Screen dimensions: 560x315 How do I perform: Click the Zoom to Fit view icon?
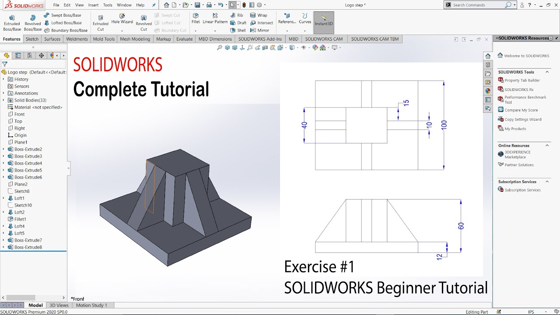click(220, 48)
